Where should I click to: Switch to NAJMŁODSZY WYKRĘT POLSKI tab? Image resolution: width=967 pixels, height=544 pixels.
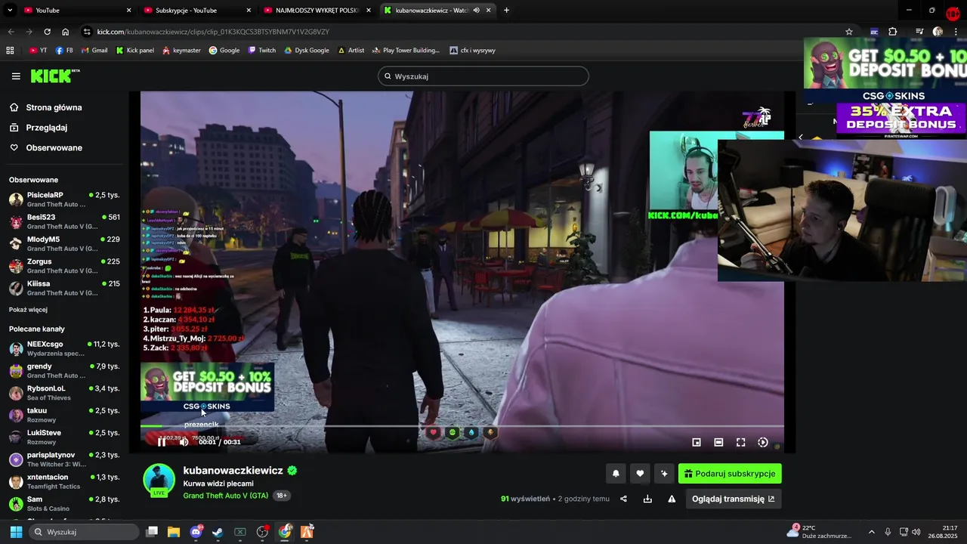pos(317,11)
